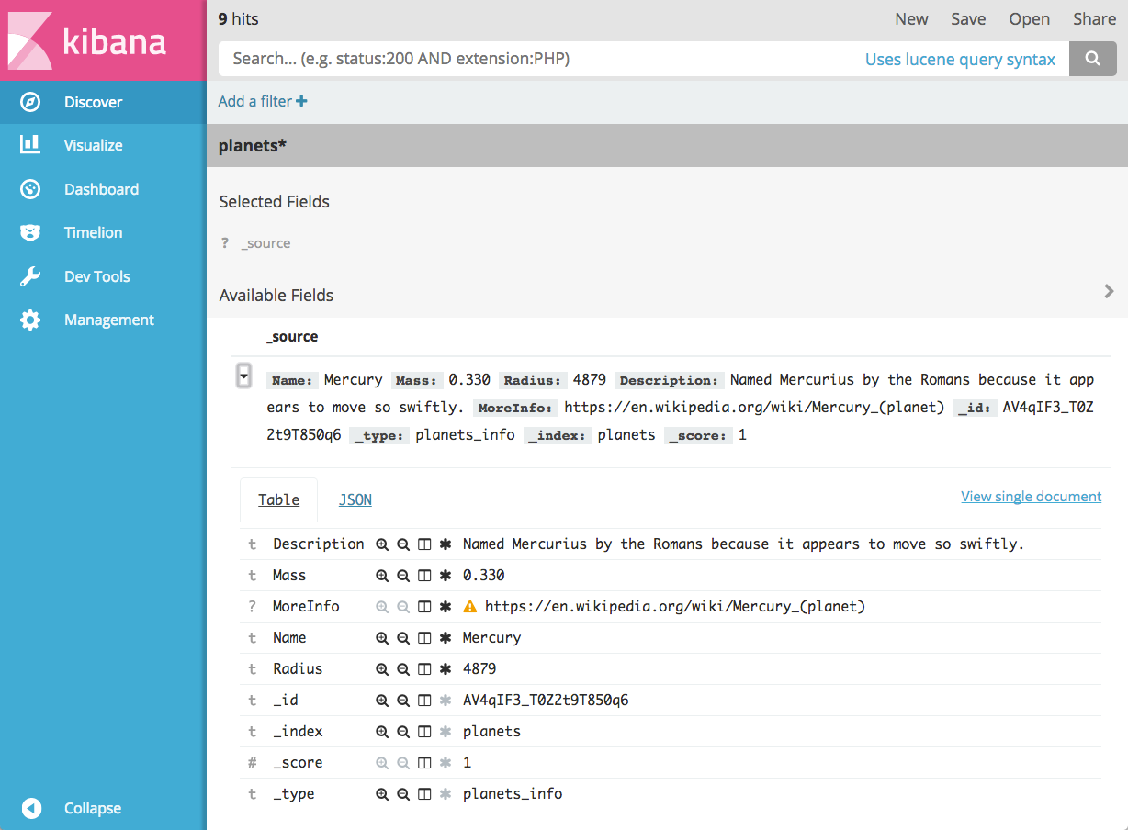Image resolution: width=1128 pixels, height=830 pixels.
Task: Click the plus icon next to Add a filter
Action: coord(301,101)
